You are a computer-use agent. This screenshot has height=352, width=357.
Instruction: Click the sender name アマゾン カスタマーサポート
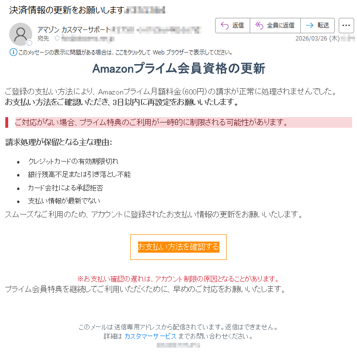74,30
